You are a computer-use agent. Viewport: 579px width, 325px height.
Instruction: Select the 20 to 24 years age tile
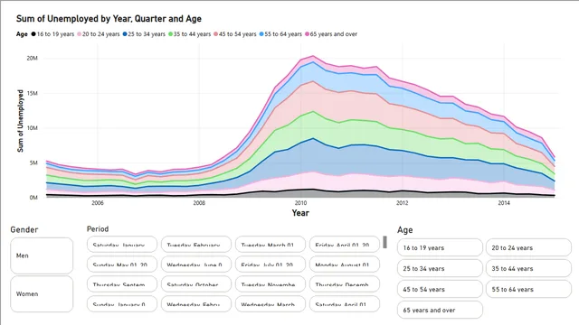(528, 247)
